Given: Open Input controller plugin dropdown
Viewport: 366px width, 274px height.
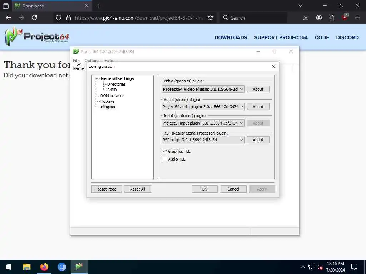Looking at the screenshot, I should click(203, 123).
